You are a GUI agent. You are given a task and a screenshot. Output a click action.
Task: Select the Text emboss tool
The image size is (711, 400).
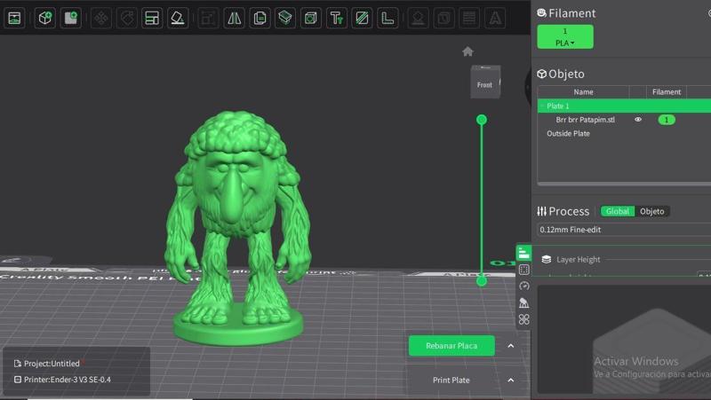(x=336, y=17)
